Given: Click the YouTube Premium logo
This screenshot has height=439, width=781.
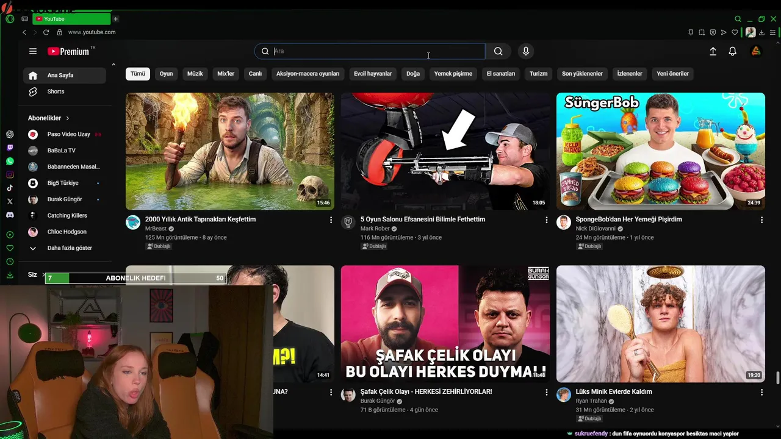Looking at the screenshot, I should 68,52.
